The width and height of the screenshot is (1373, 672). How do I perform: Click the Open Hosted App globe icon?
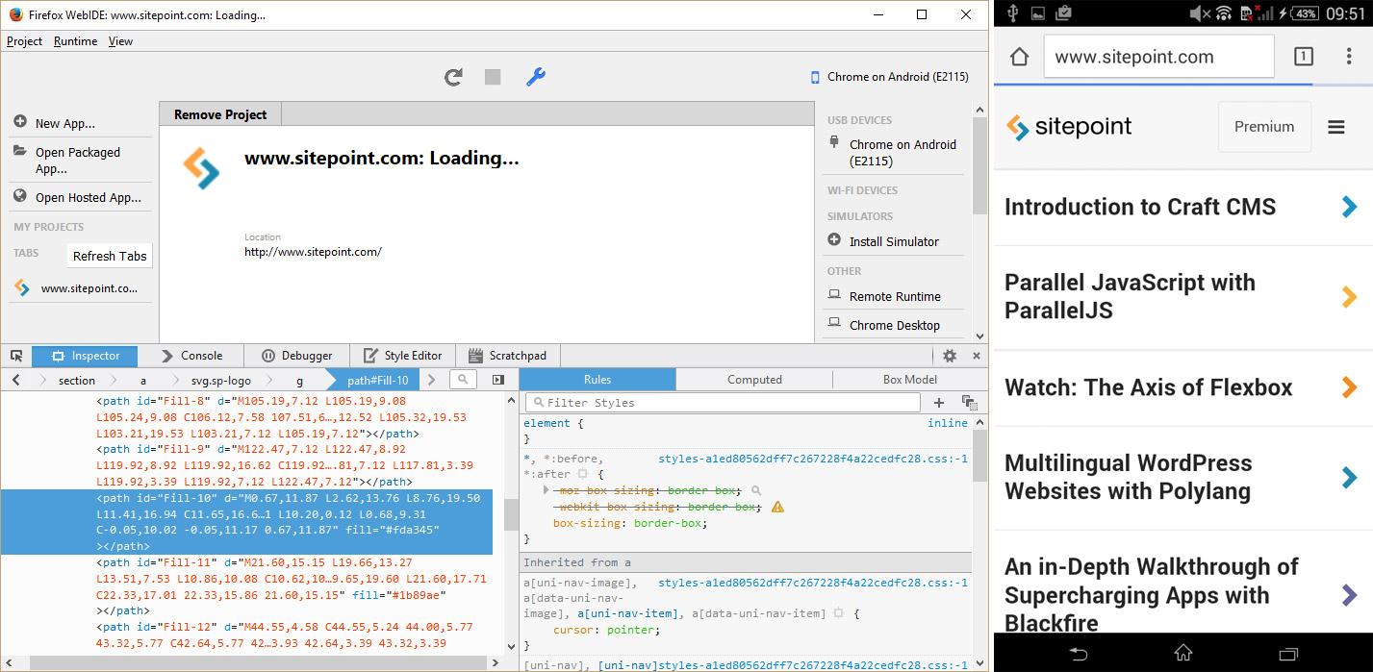click(x=20, y=196)
